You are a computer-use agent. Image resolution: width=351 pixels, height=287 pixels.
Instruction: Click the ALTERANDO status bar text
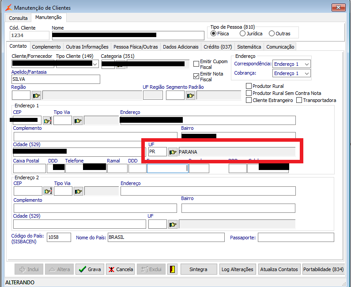point(20,283)
